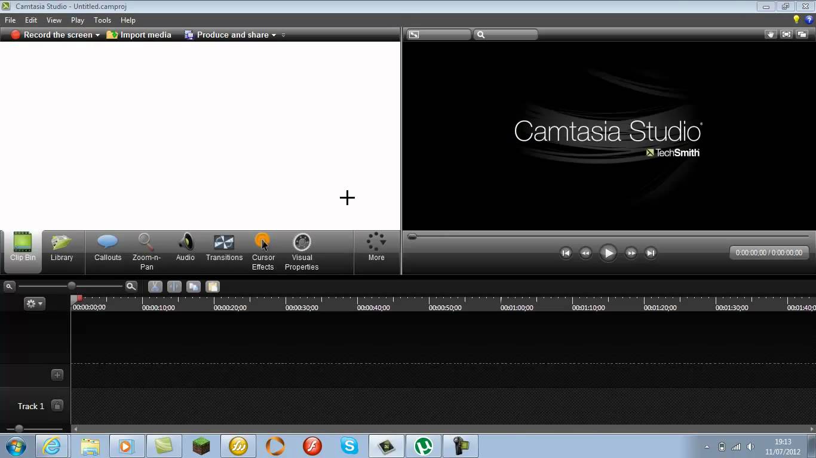The width and height of the screenshot is (816, 458).
Task: Click the Play button in preview
Action: [x=608, y=253]
